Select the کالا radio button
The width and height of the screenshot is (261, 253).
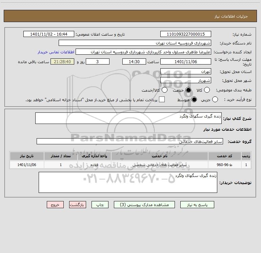[207, 90]
